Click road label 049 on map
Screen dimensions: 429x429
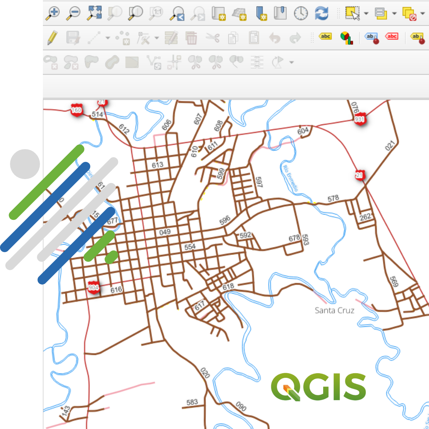tap(165, 232)
